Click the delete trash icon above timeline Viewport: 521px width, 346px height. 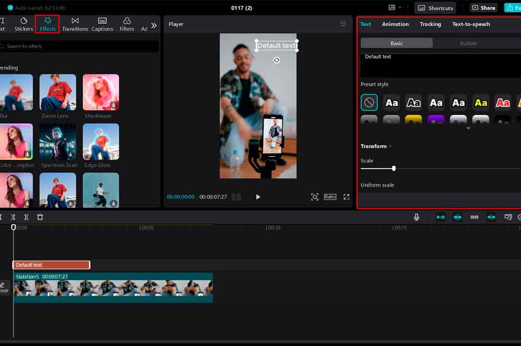coord(40,217)
